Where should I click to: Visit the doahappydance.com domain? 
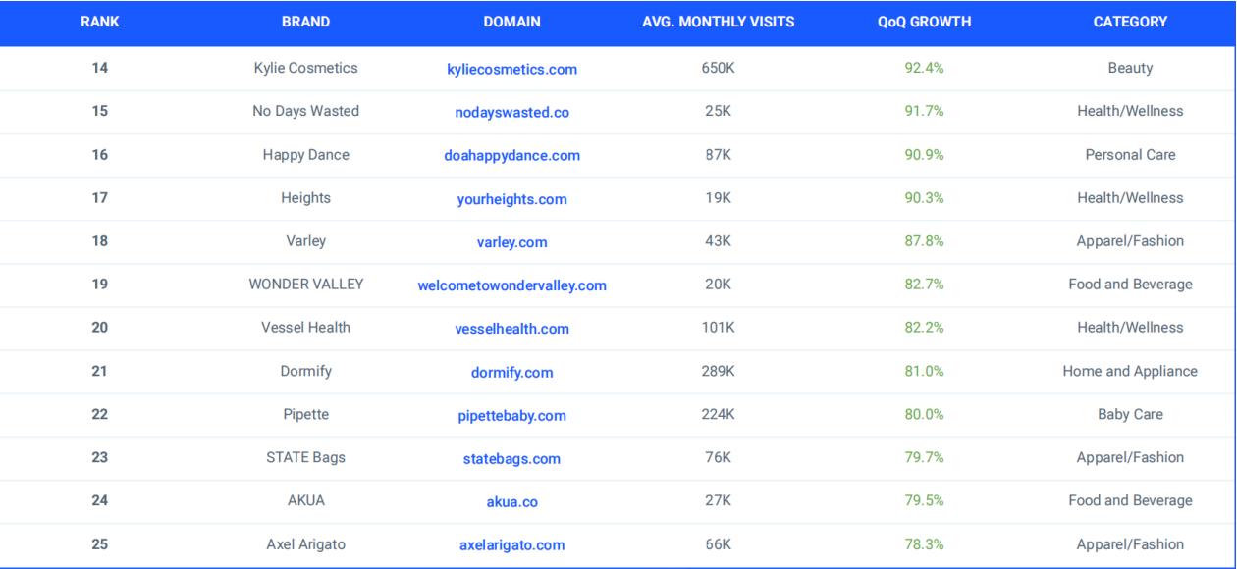[x=511, y=156]
